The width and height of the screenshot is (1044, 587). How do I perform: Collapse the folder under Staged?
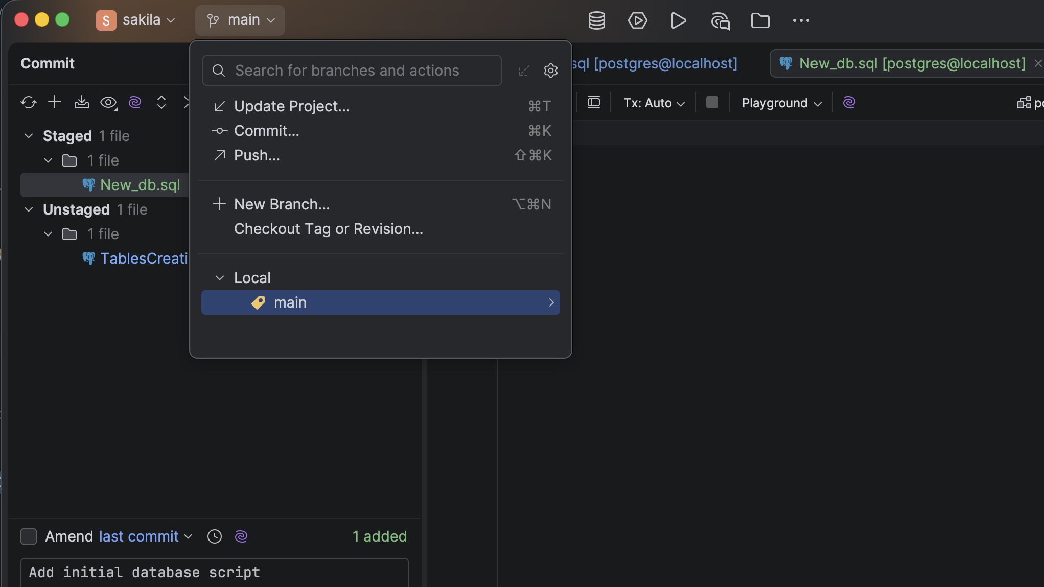coord(48,160)
